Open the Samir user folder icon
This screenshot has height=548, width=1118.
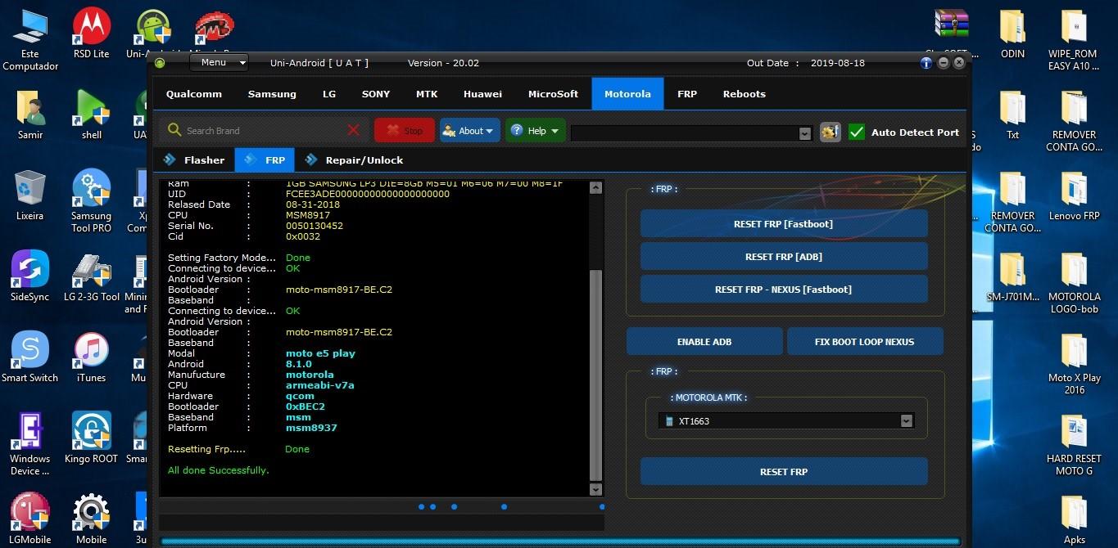coord(30,115)
